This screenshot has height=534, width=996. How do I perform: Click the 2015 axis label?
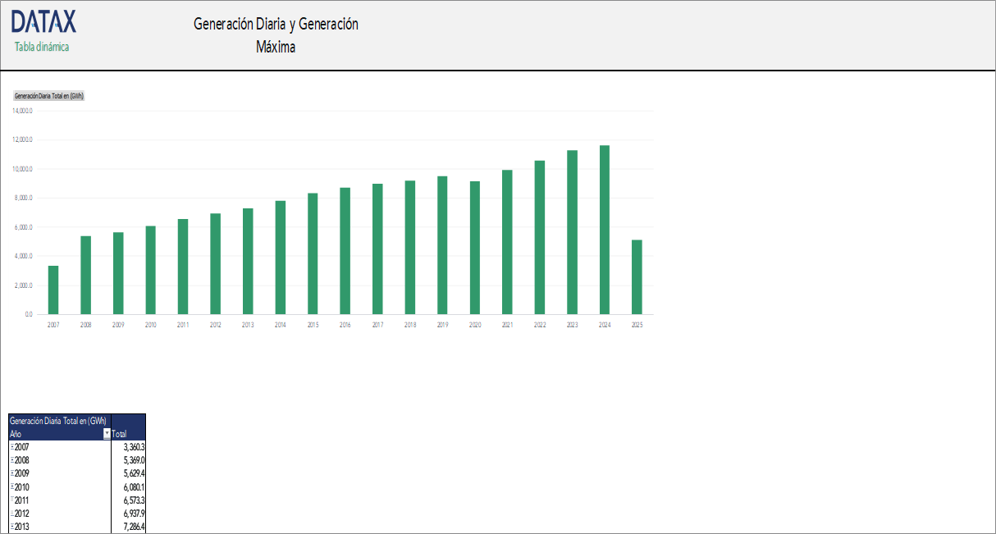(313, 326)
